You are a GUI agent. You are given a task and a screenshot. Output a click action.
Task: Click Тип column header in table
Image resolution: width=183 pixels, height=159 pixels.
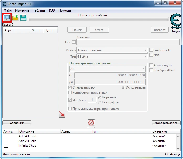(x=121, y=131)
